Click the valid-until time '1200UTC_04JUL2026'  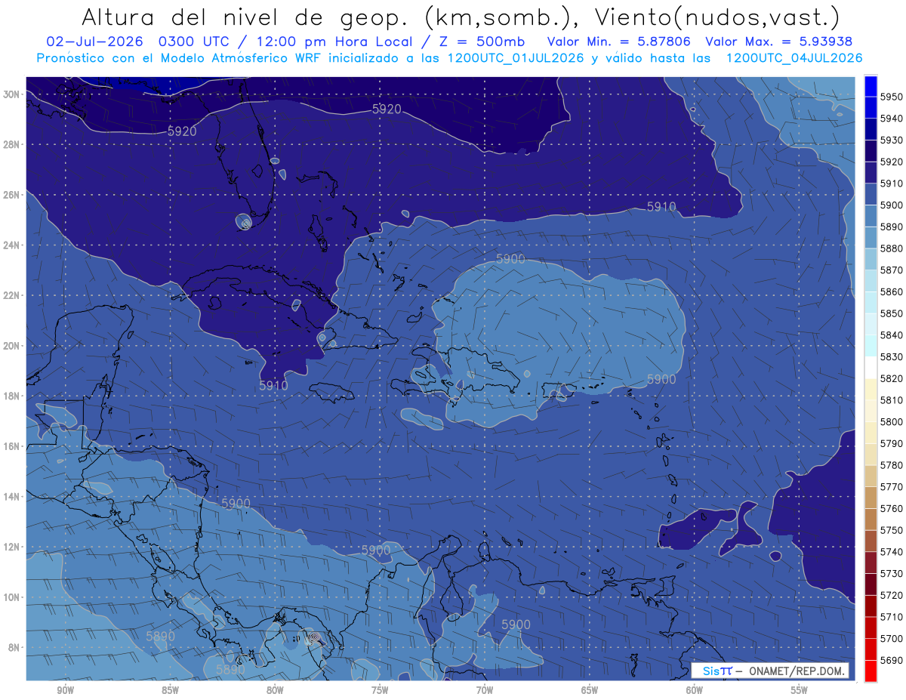click(x=794, y=58)
